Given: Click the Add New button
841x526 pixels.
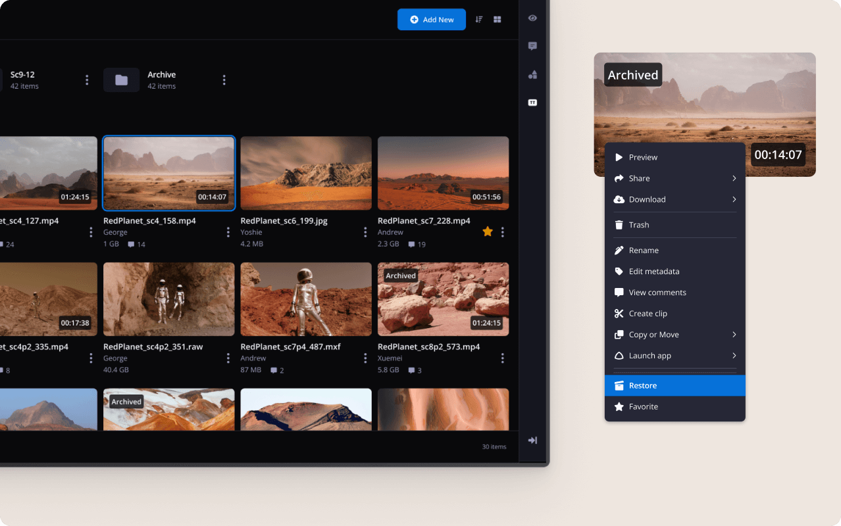Looking at the screenshot, I should [x=431, y=20].
